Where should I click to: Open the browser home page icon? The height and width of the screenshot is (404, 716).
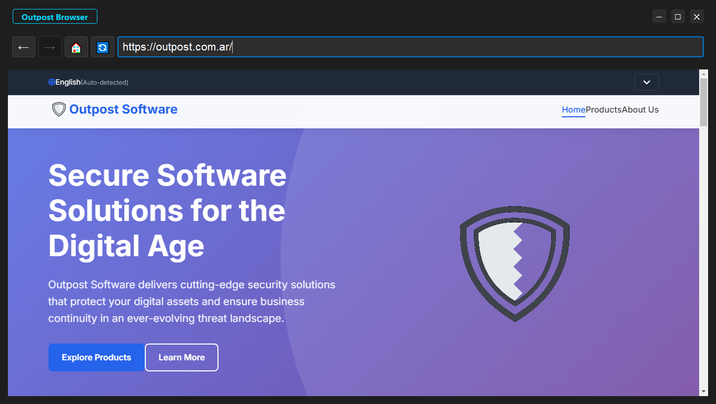(76, 47)
